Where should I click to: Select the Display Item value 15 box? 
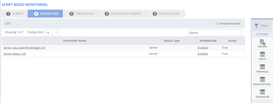[x=48, y=32]
